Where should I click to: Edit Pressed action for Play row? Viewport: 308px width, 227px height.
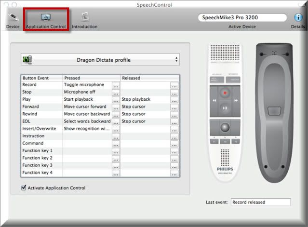116,100
